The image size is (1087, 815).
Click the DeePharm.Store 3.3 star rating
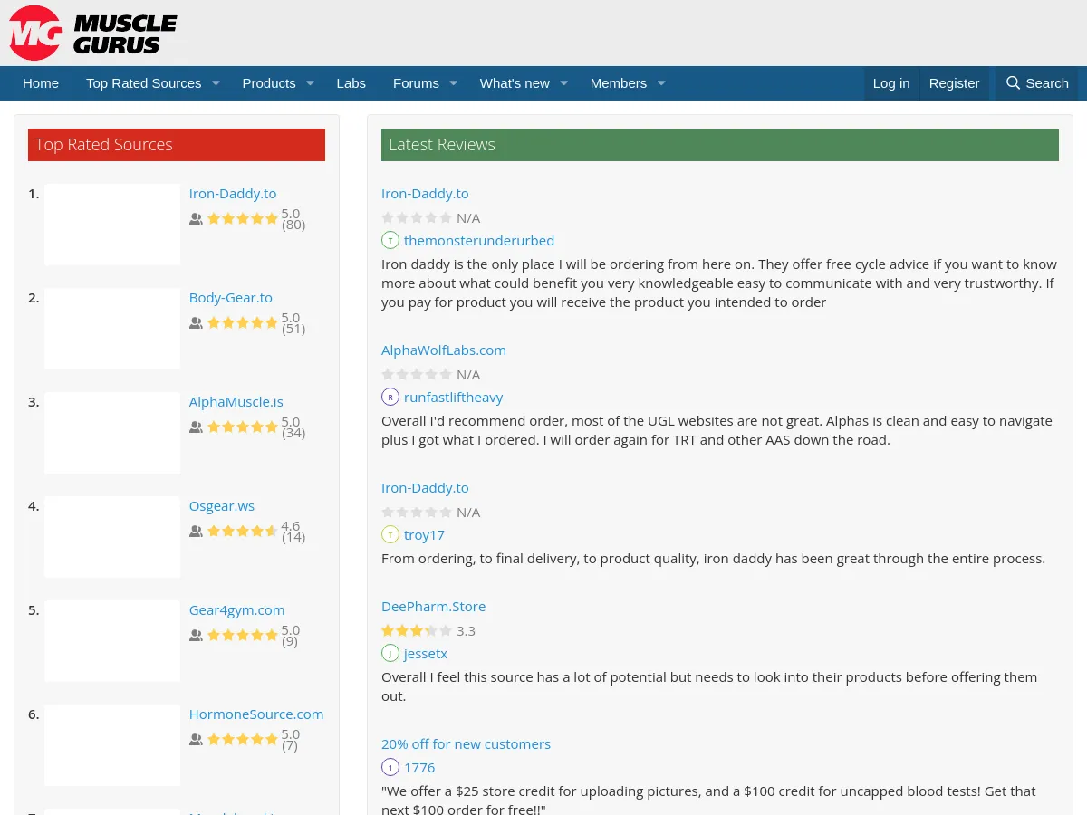tap(416, 630)
